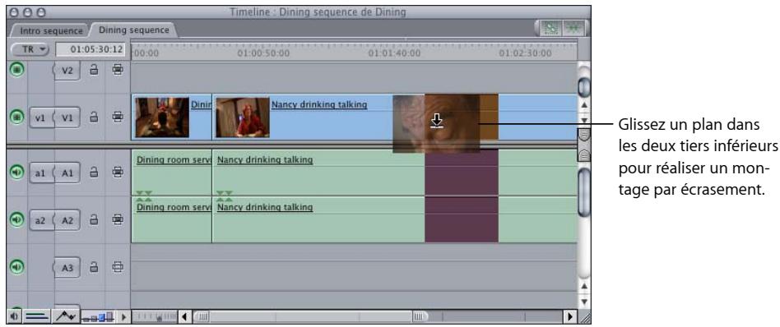The image size is (780, 327).
Task: Toggle the Linked Selection button
Action: click(550, 29)
